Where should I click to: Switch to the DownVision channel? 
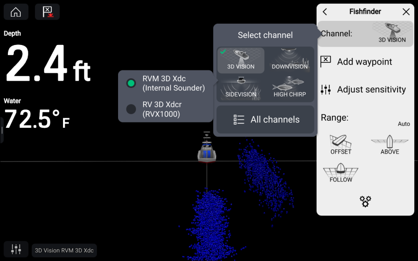pyautogui.click(x=290, y=60)
